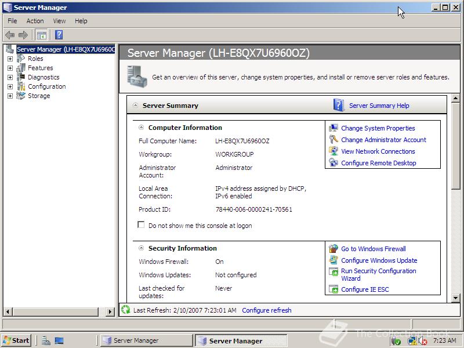Click the tree pane horizontal scrollbar thumb
Viewport: 464px width, 348px height.
coord(55,311)
